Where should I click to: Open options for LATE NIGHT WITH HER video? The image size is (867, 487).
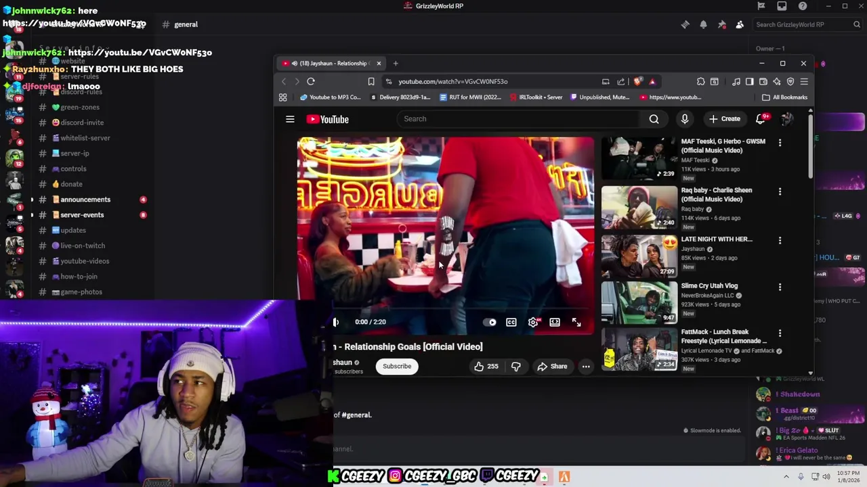[780, 241]
